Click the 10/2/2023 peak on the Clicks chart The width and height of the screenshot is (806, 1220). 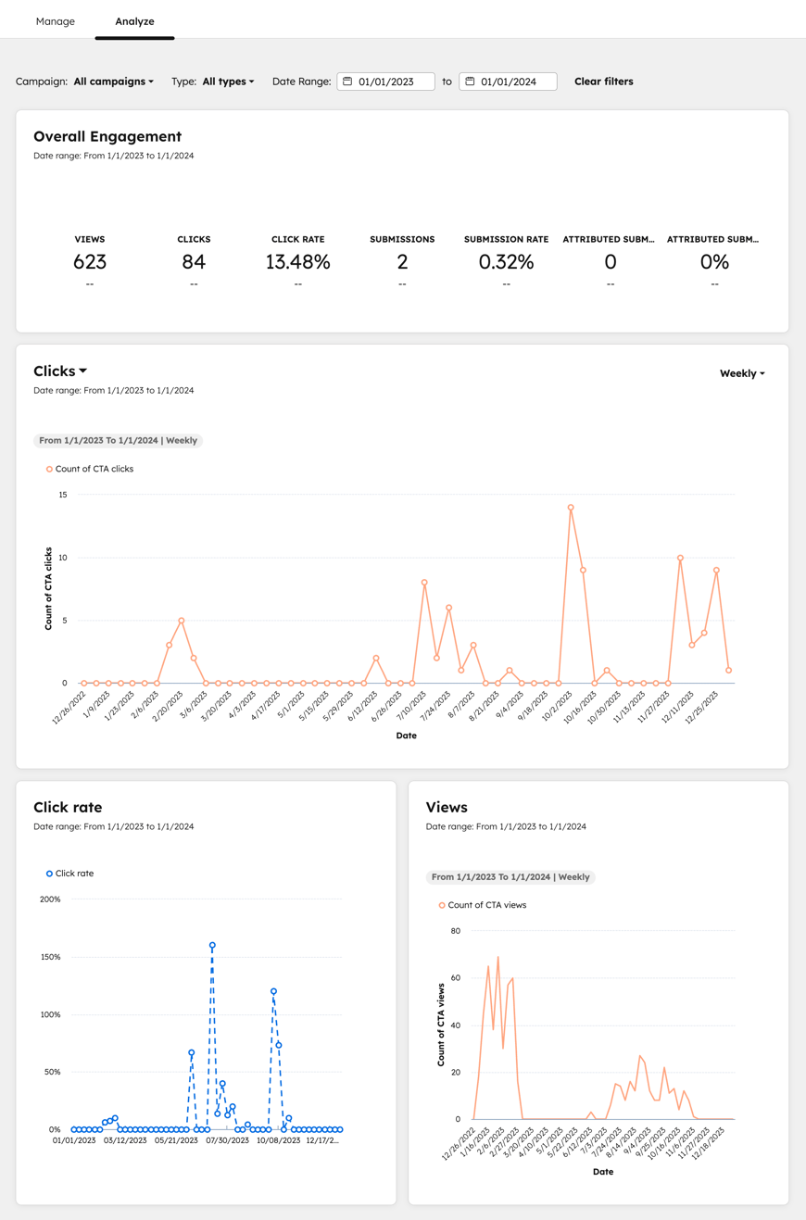point(571,507)
